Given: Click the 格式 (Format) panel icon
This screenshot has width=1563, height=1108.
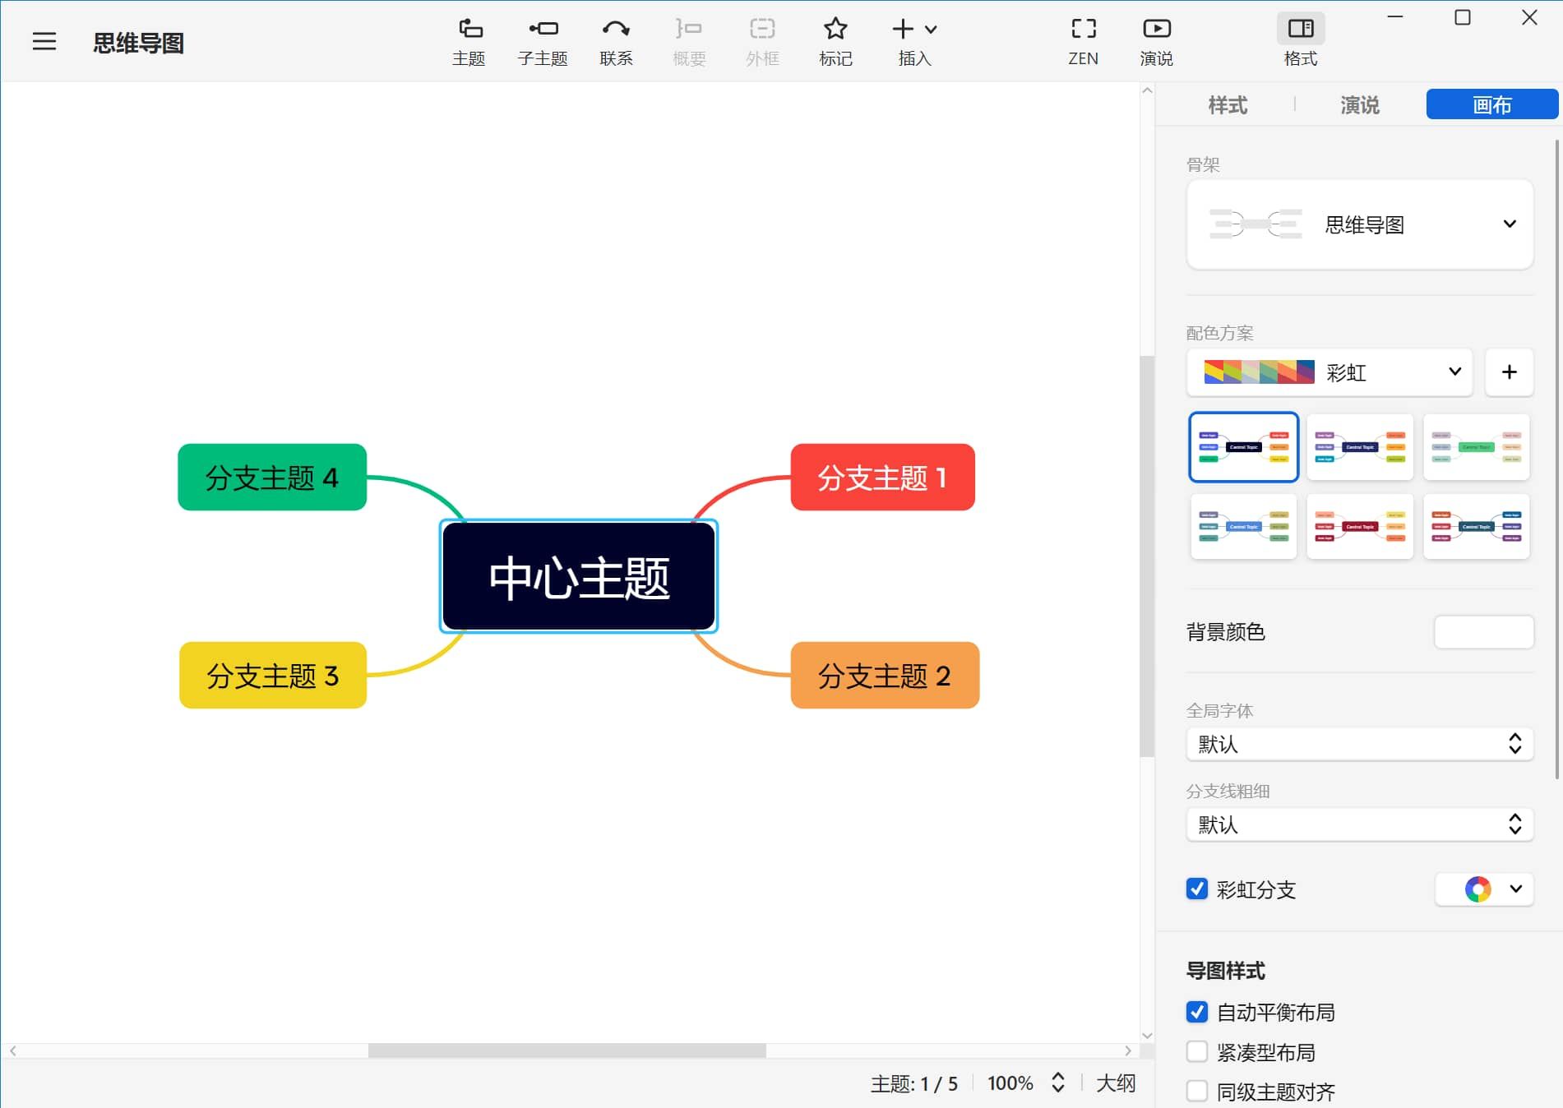Looking at the screenshot, I should pos(1300,39).
